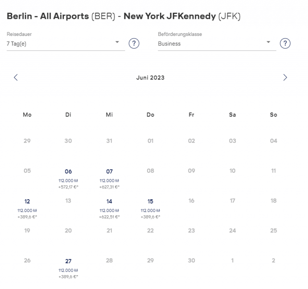308x289 pixels.
Task: Select June 06 flight date
Action: pos(68,172)
